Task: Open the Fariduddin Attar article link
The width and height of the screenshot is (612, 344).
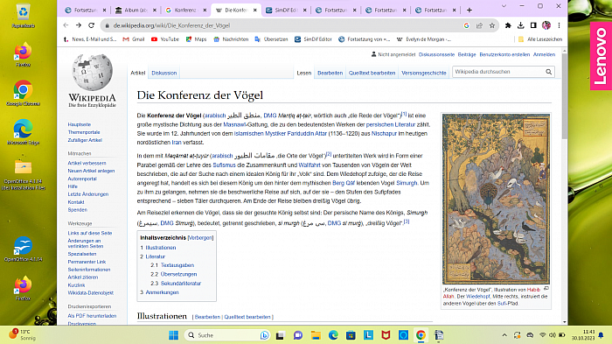Action: pos(307,134)
